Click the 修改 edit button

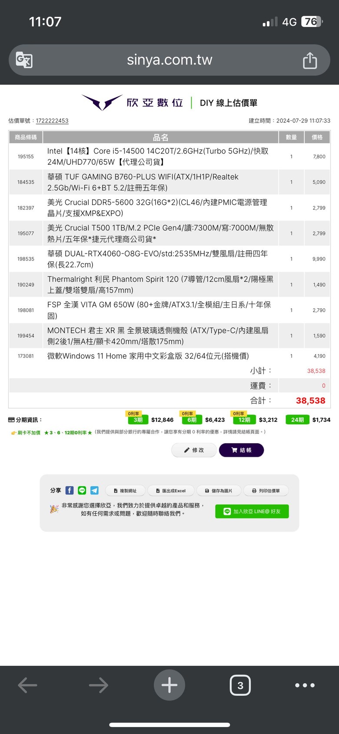194,450
